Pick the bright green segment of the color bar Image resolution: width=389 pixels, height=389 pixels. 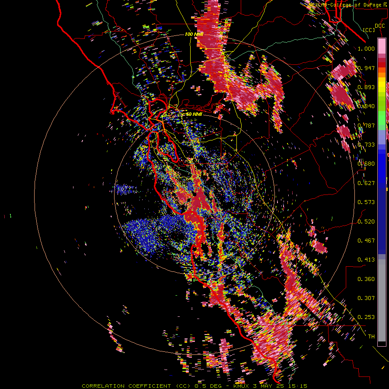(x=382, y=118)
